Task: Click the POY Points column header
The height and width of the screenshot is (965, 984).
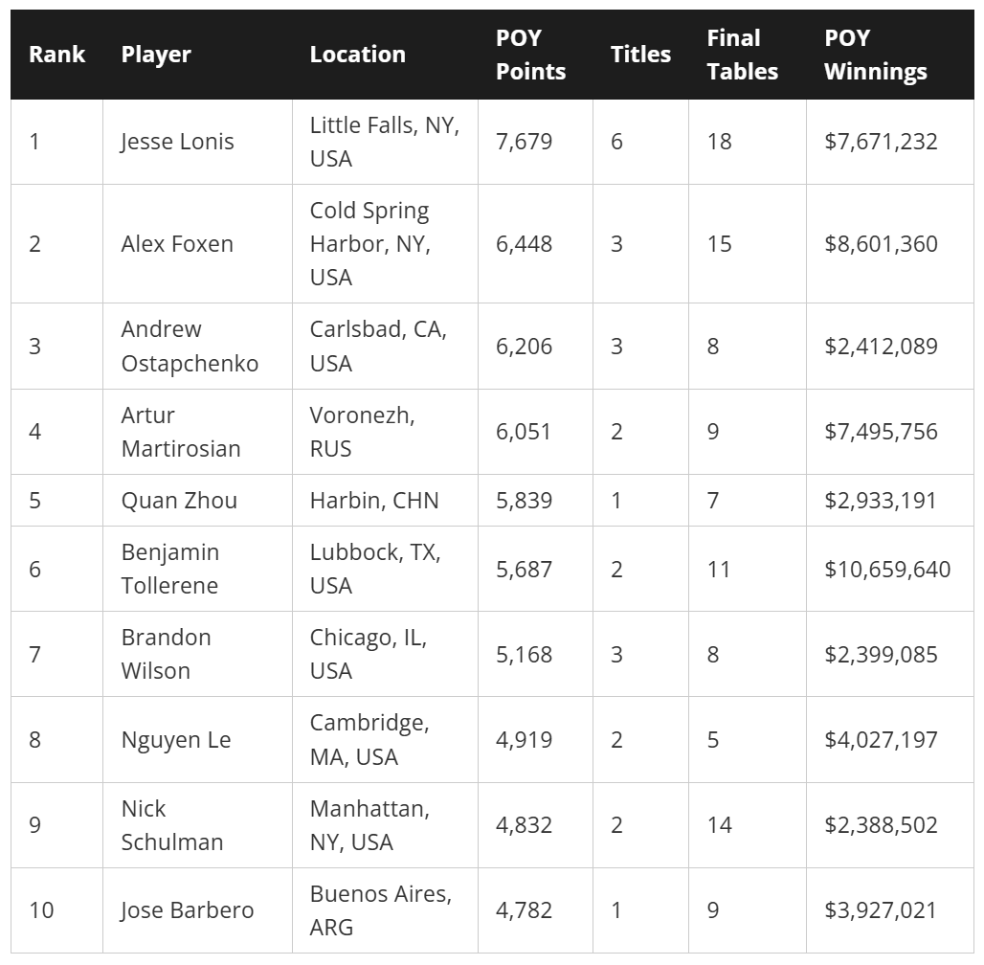Action: click(531, 55)
